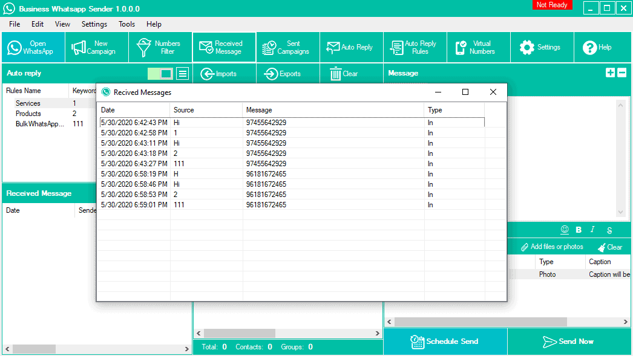Select the 6:43:27 PM message row
Viewport: 633px width, 356px height.
coord(292,164)
